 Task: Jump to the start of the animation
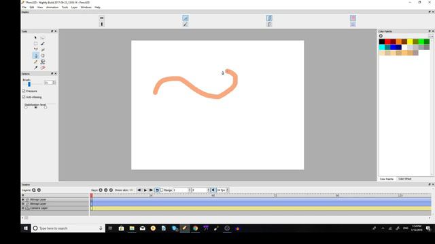(139, 190)
